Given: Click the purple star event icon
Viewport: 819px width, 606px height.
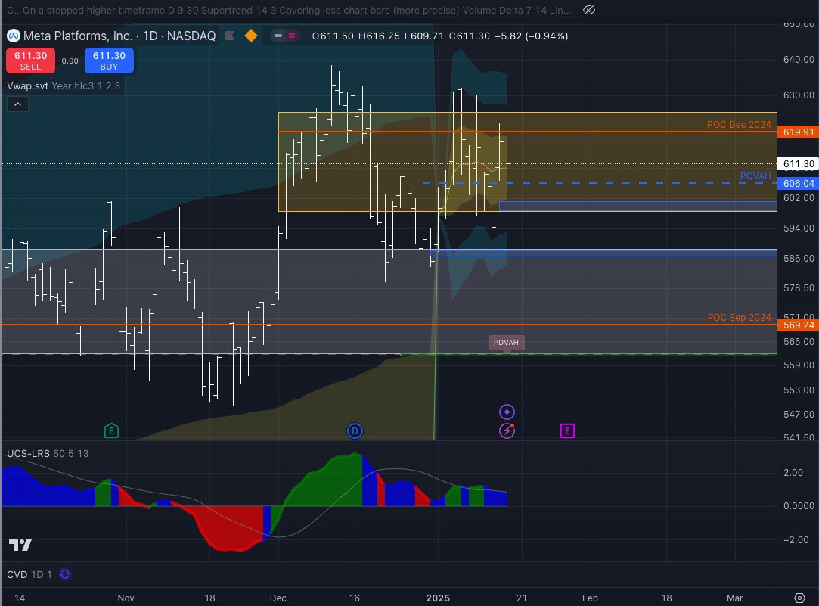Looking at the screenshot, I should pyautogui.click(x=507, y=412).
